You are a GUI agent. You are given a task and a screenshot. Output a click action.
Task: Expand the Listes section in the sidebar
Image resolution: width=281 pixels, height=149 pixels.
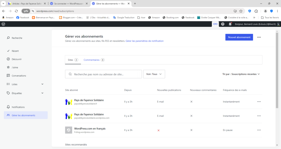coord(42,84)
